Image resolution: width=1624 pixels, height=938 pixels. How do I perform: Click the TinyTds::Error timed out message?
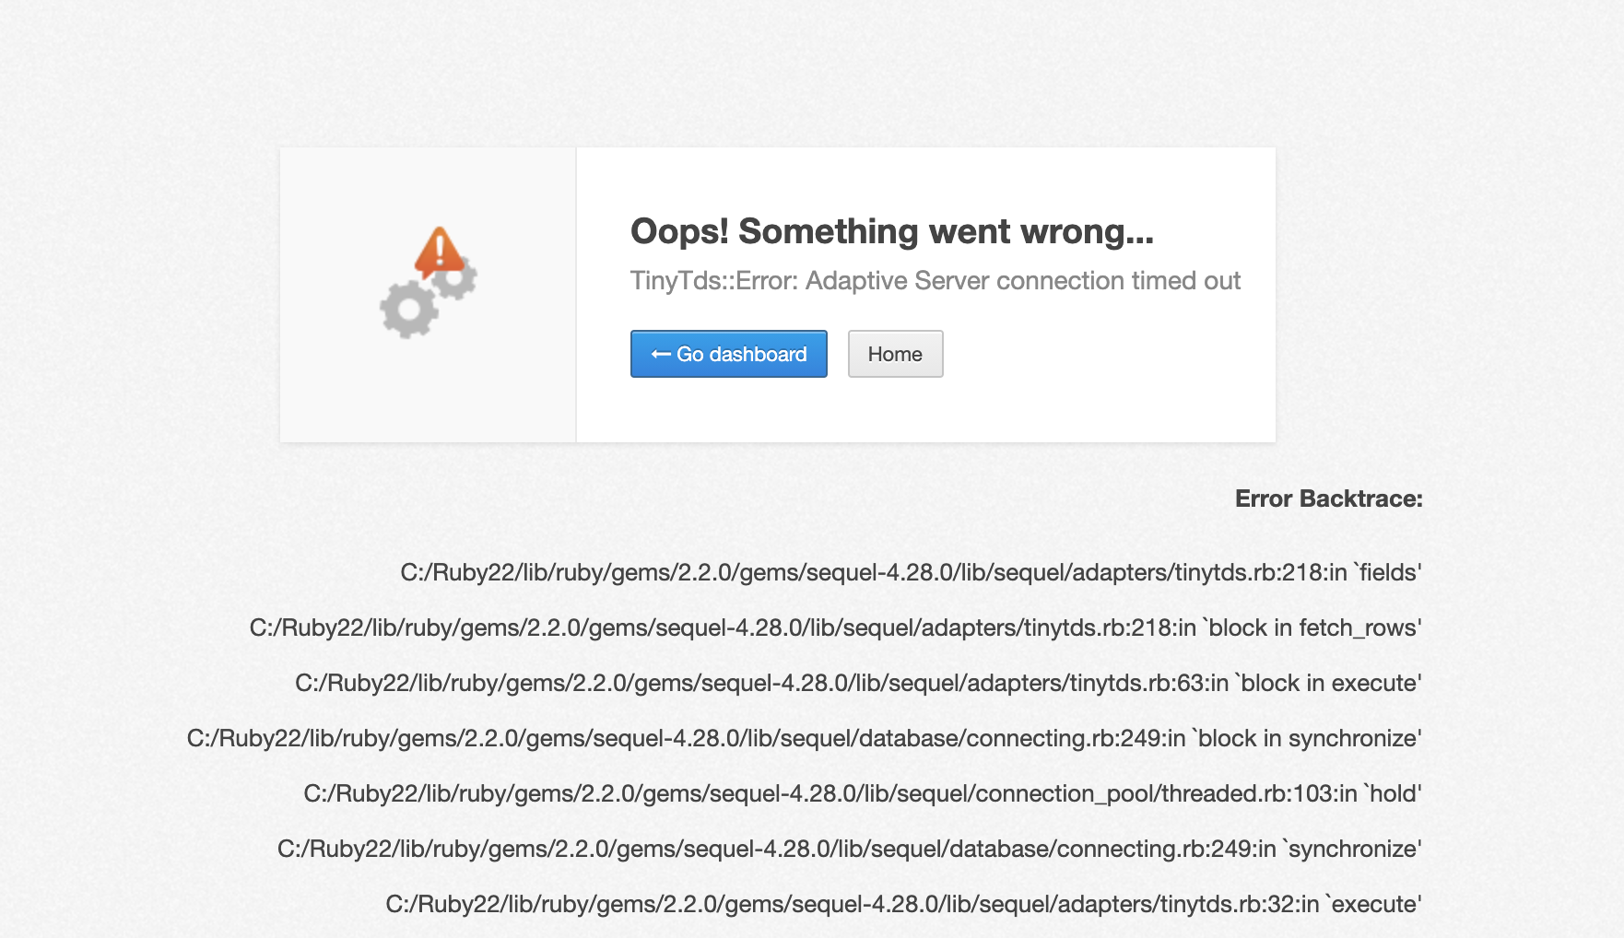pyautogui.click(x=935, y=280)
